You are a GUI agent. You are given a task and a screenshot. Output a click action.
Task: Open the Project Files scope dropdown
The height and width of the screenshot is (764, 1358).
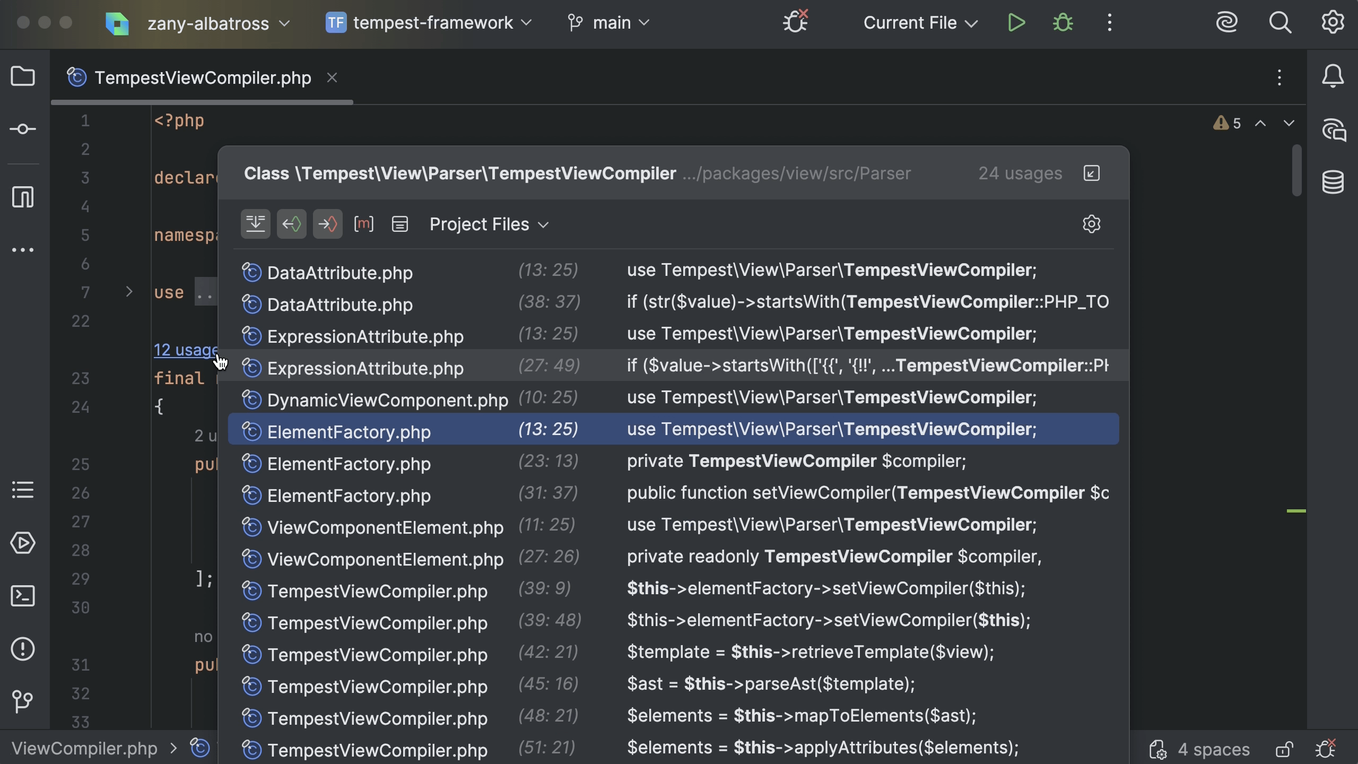point(489,224)
